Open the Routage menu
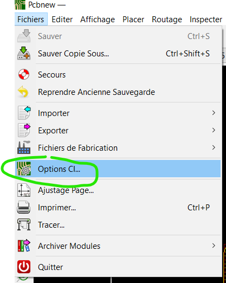Screen dimensions: 226x283 tap(167, 19)
